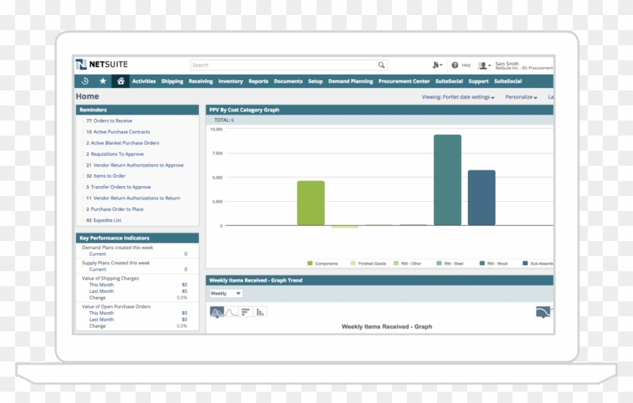This screenshot has width=633, height=403.
Task: Open the Demand Planning menu
Action: [x=350, y=81]
